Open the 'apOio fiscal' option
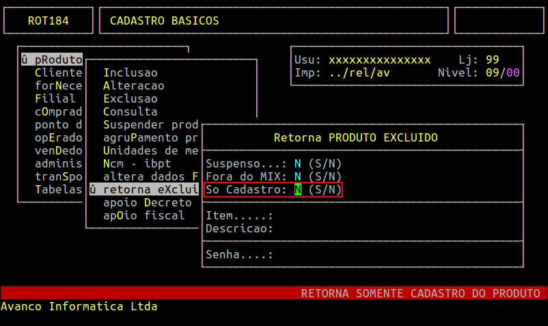Screen dimensions: 548x326 pyautogui.click(x=144, y=215)
